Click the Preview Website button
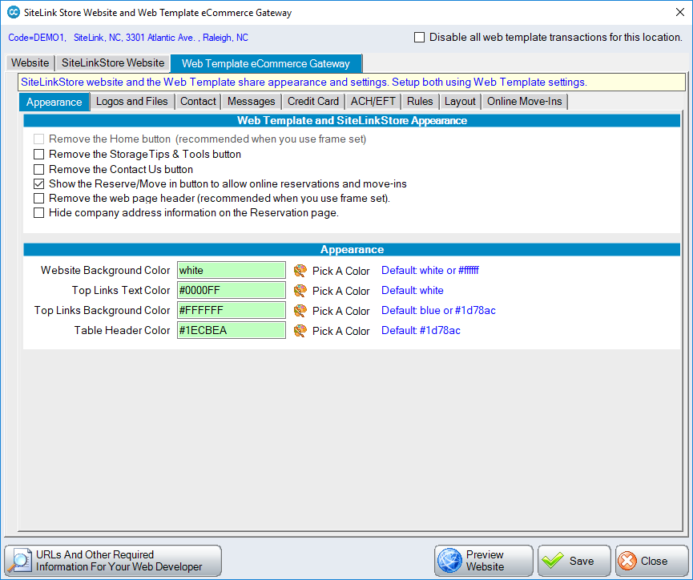The width and height of the screenshot is (693, 580). click(484, 561)
